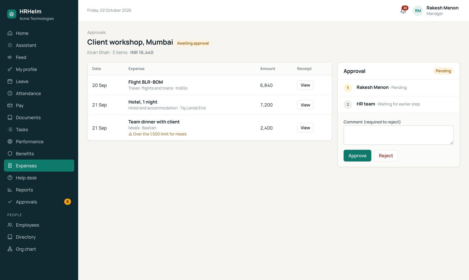The width and height of the screenshot is (469, 280).
Task: Open Feed megaphone icon
Action: 10,57
